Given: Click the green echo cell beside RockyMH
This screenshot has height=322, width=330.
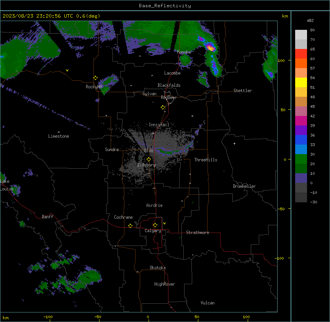Looking at the screenshot, I should [108, 83].
